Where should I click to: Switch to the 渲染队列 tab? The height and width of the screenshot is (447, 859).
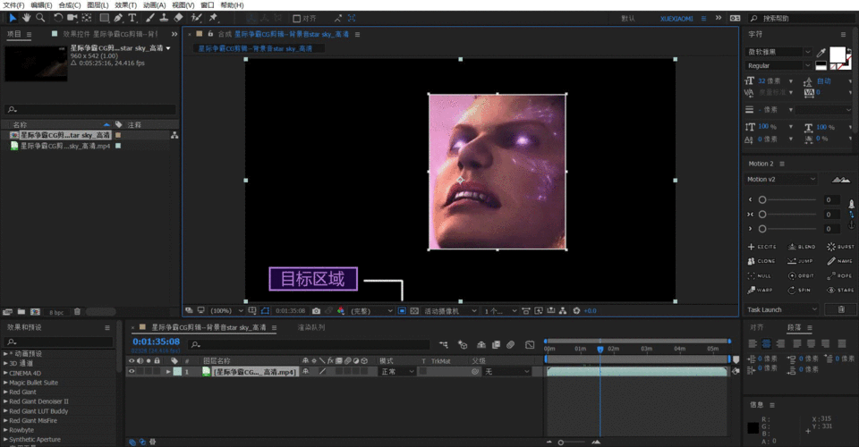point(311,327)
